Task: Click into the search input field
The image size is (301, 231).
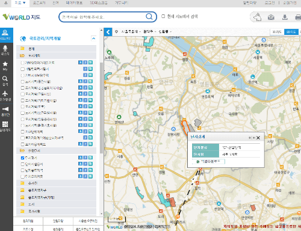Action: coord(104,17)
